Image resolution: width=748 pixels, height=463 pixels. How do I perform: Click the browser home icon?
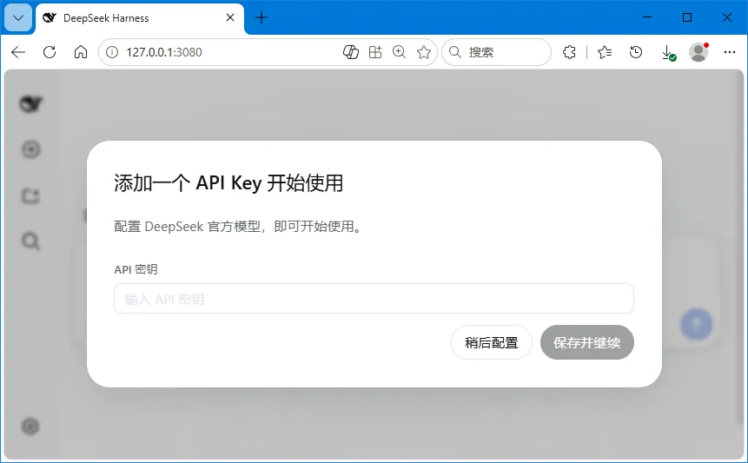click(81, 52)
